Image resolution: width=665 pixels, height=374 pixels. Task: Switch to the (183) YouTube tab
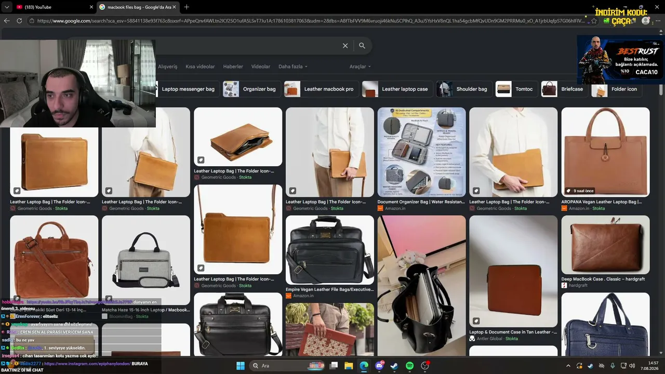point(55,7)
